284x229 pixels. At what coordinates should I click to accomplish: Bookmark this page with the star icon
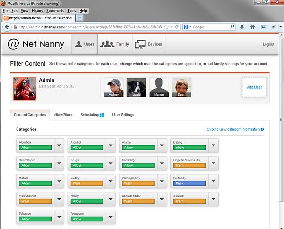click(x=166, y=27)
